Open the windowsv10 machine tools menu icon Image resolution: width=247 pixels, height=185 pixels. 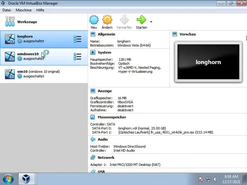tap(77, 57)
